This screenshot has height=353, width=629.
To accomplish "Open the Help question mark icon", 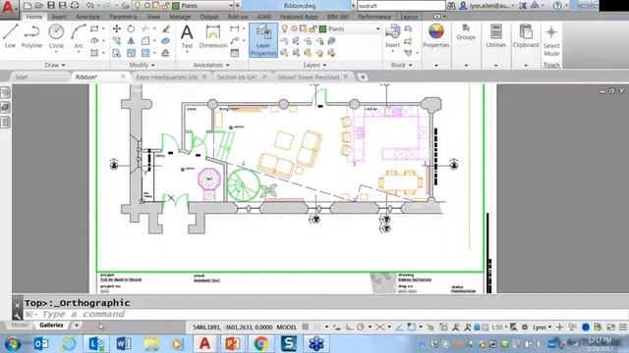I will click(557, 6).
